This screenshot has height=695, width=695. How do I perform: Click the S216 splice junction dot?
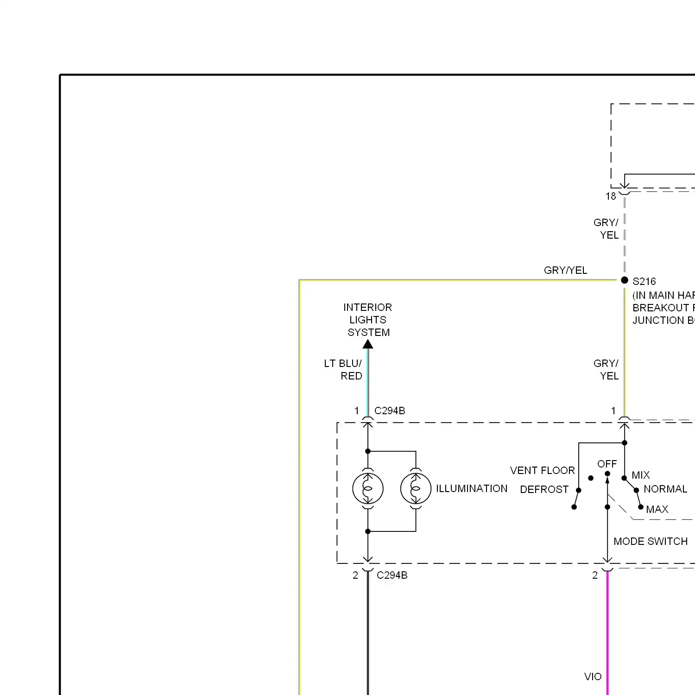[x=625, y=280]
